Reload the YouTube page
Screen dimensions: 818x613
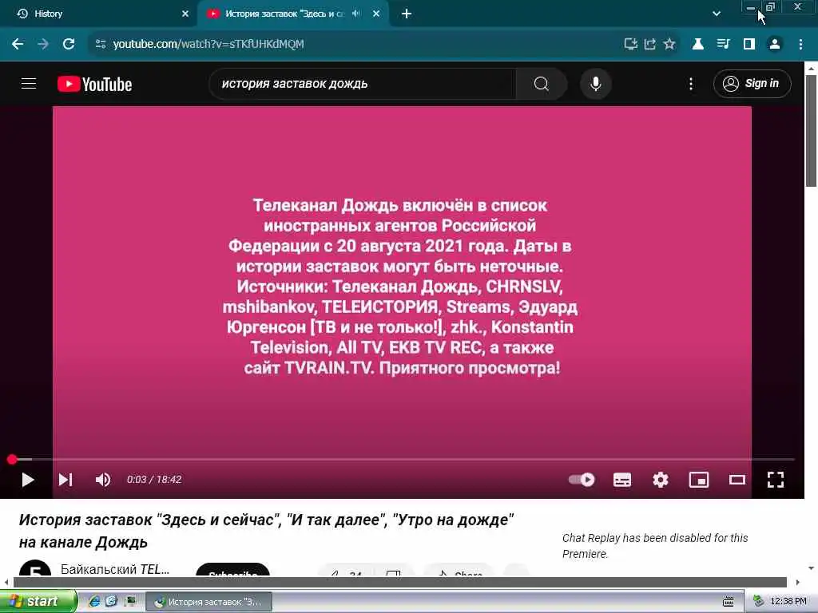(69, 45)
